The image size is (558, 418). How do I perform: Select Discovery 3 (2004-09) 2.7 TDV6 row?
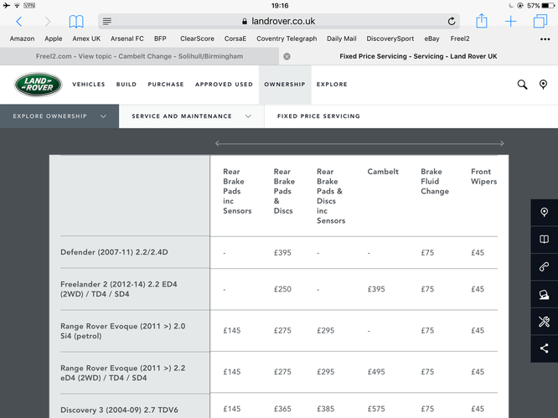pyautogui.click(x=119, y=410)
